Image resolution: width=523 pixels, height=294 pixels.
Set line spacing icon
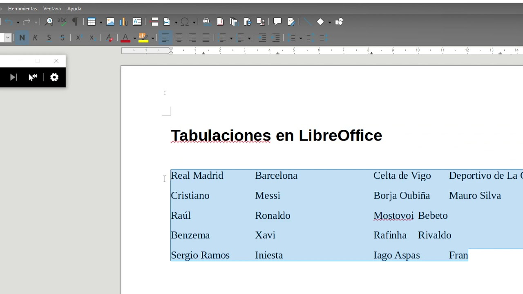292,38
